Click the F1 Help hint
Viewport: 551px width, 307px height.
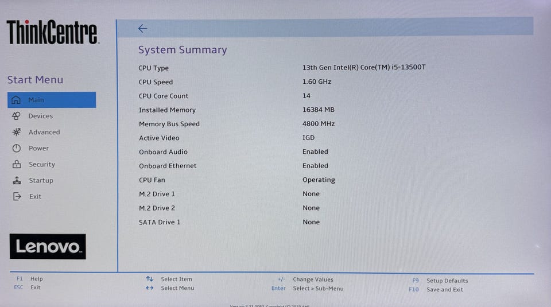[x=29, y=278]
